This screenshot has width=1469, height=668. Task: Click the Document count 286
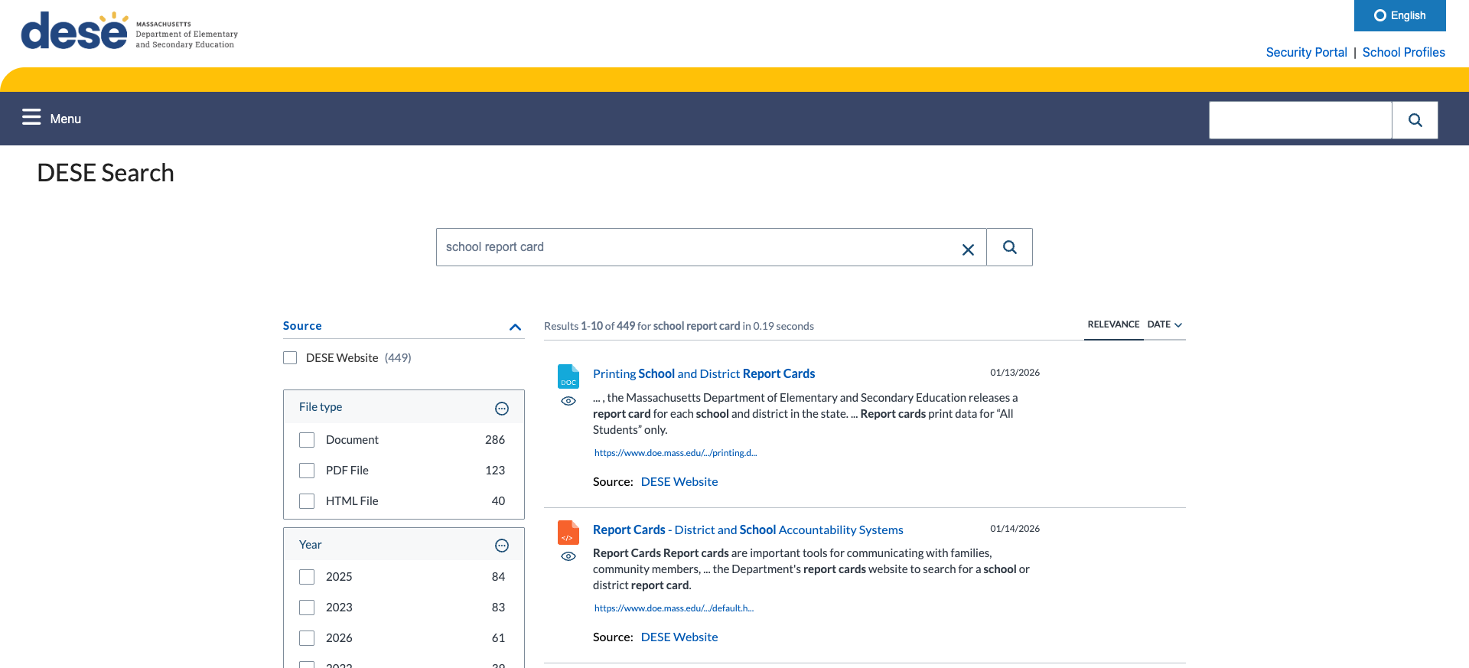[495, 440]
